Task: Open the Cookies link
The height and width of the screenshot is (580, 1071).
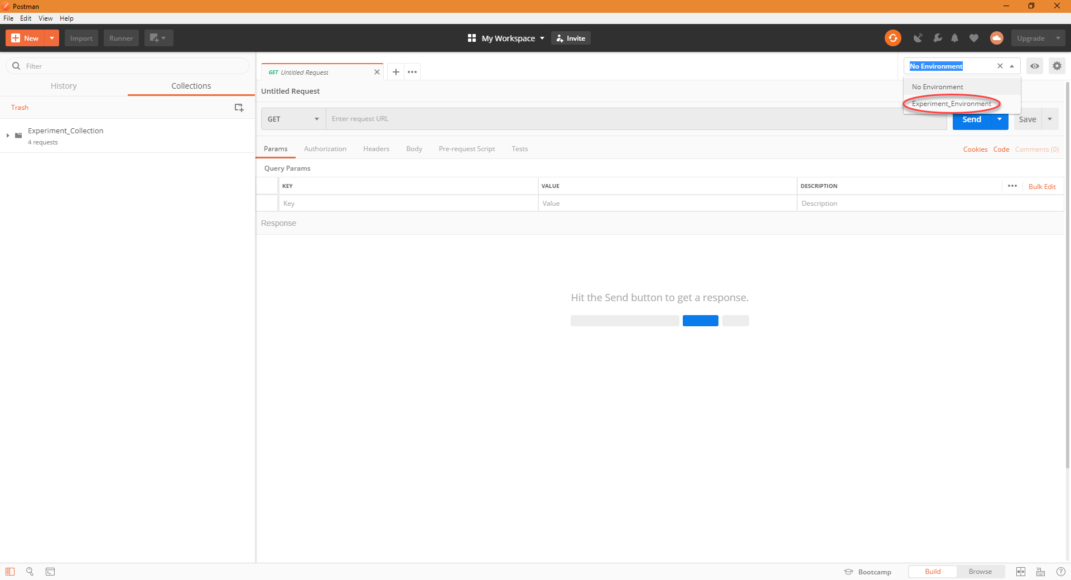Action: [x=975, y=149]
